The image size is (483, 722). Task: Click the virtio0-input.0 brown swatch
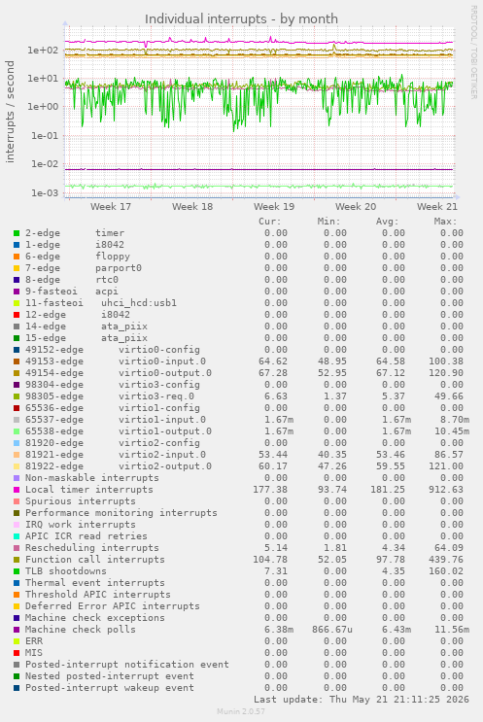(x=17, y=361)
